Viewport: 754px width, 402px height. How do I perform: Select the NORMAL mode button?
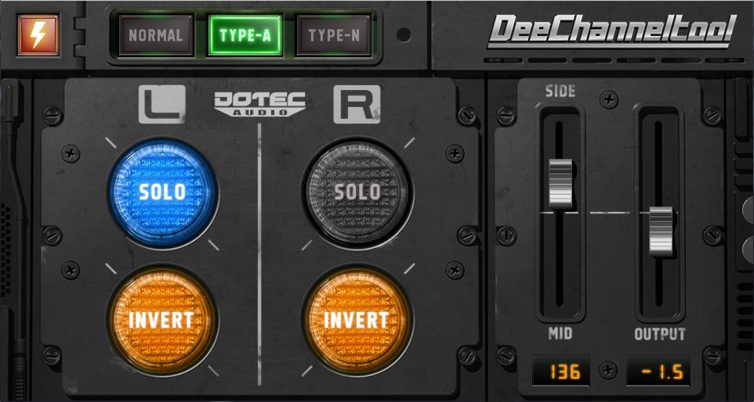pos(156,35)
